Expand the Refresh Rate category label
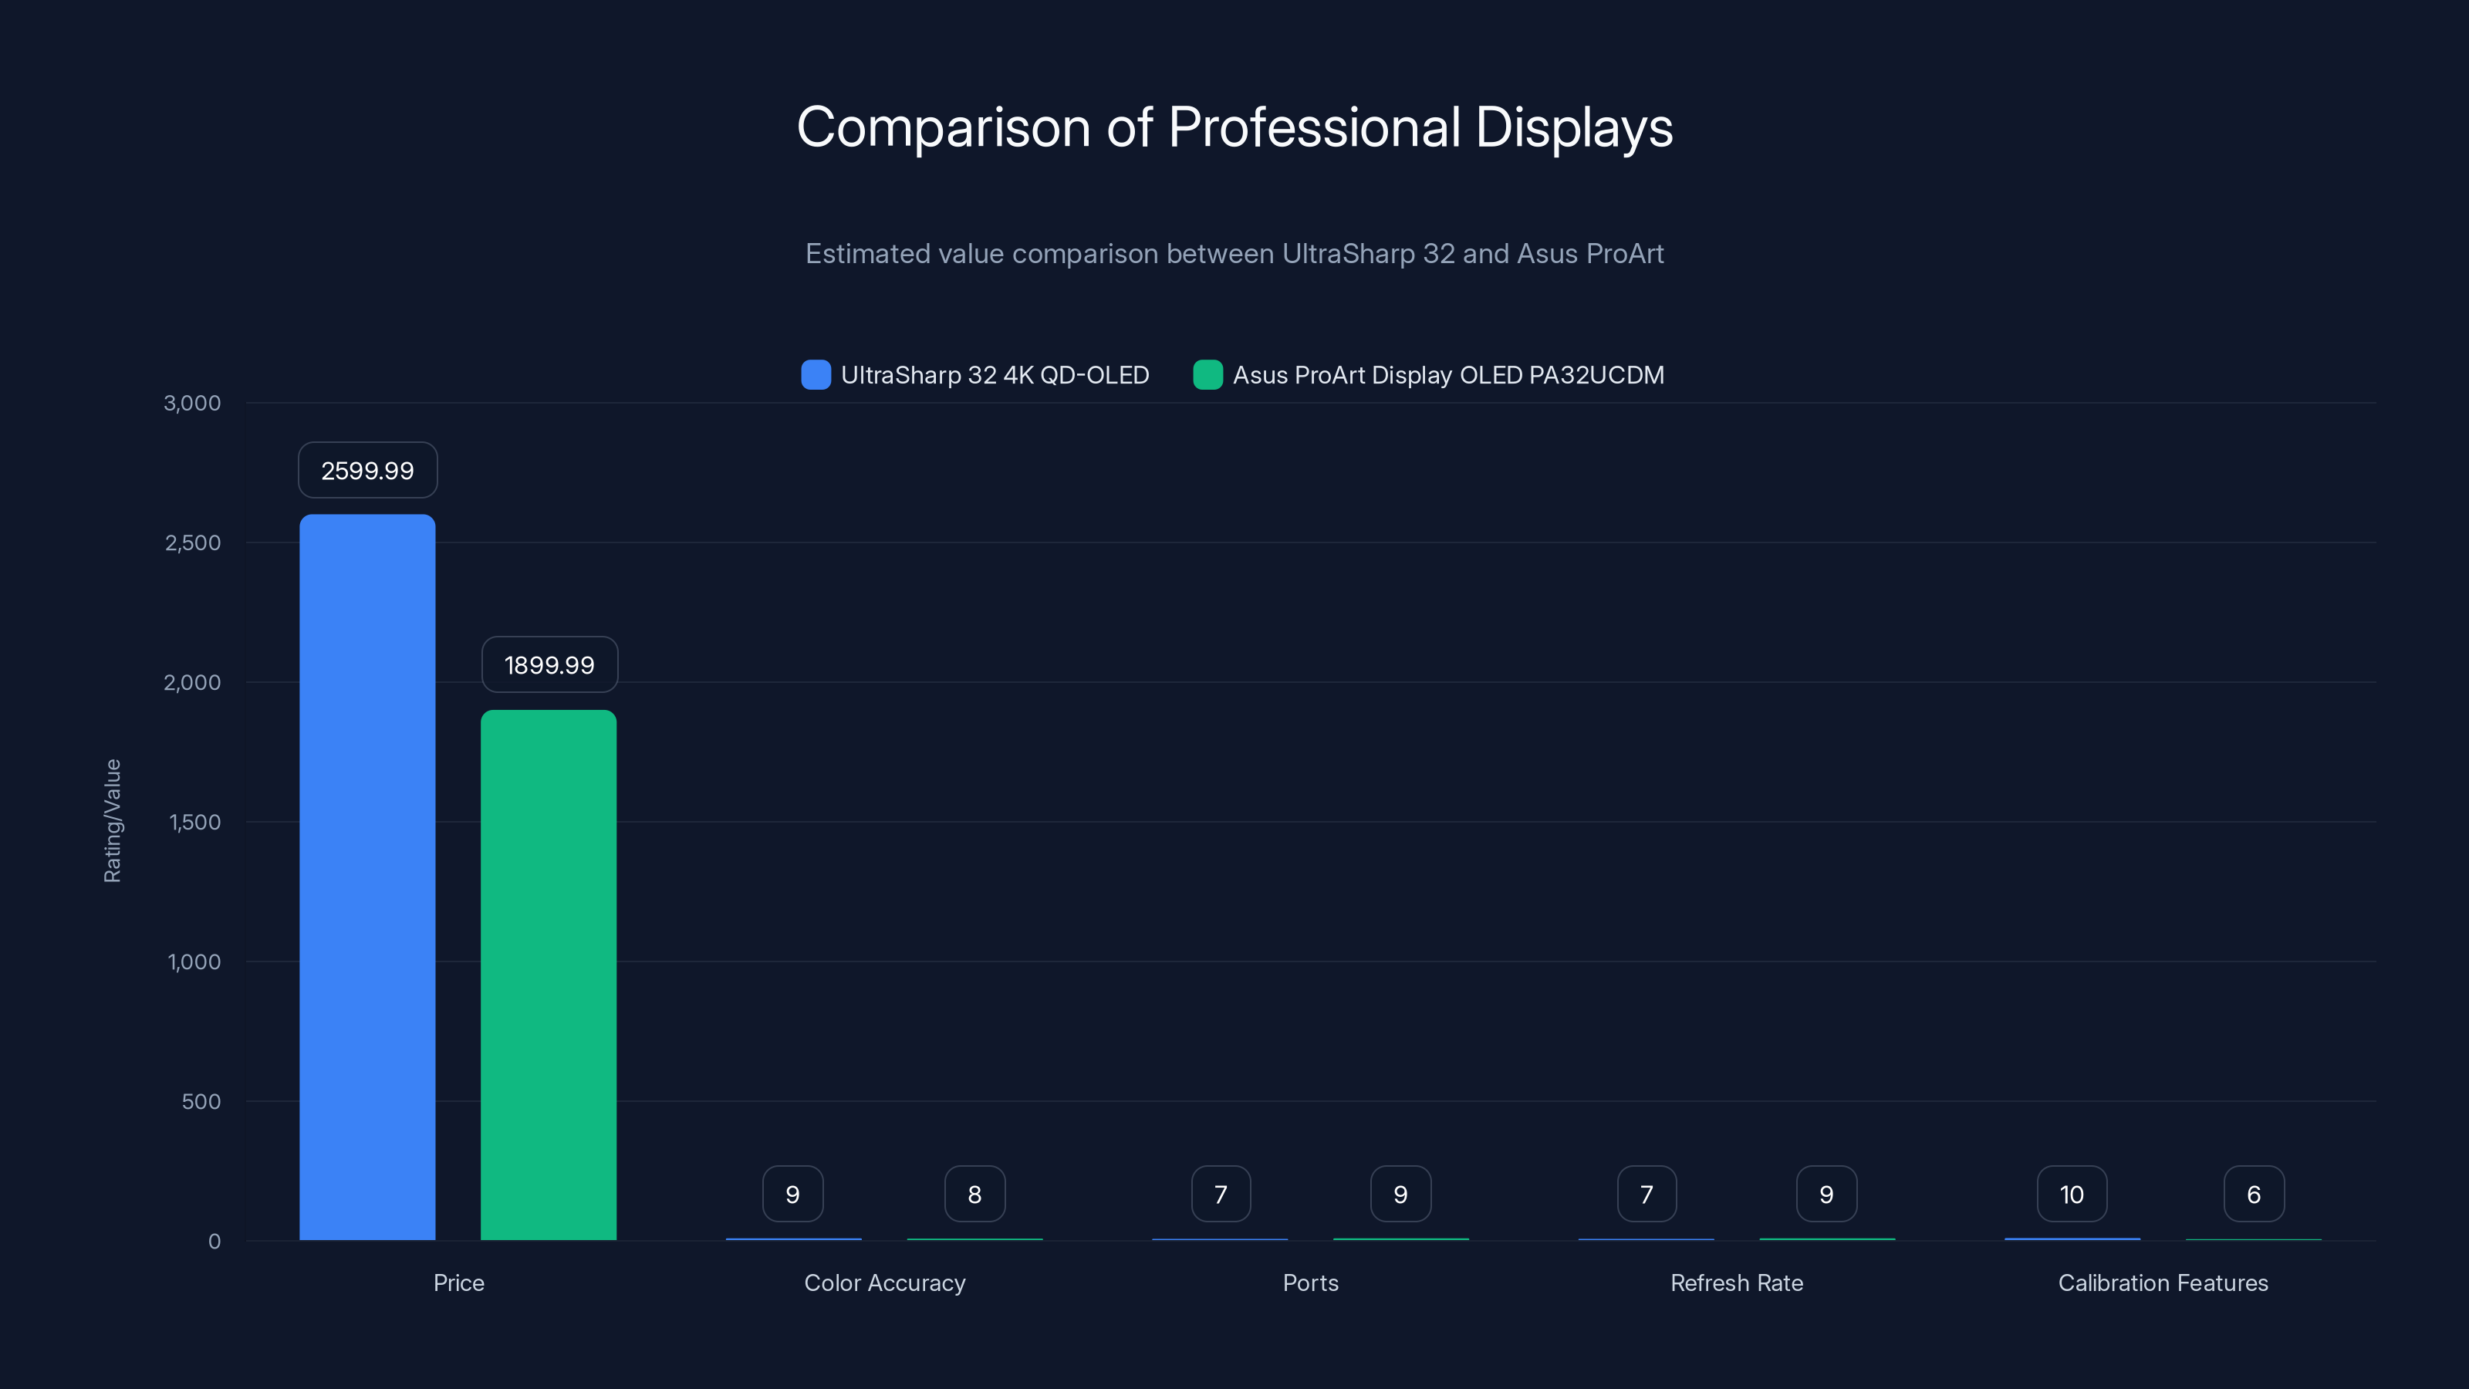The image size is (2469, 1389). pyautogui.click(x=1737, y=1283)
